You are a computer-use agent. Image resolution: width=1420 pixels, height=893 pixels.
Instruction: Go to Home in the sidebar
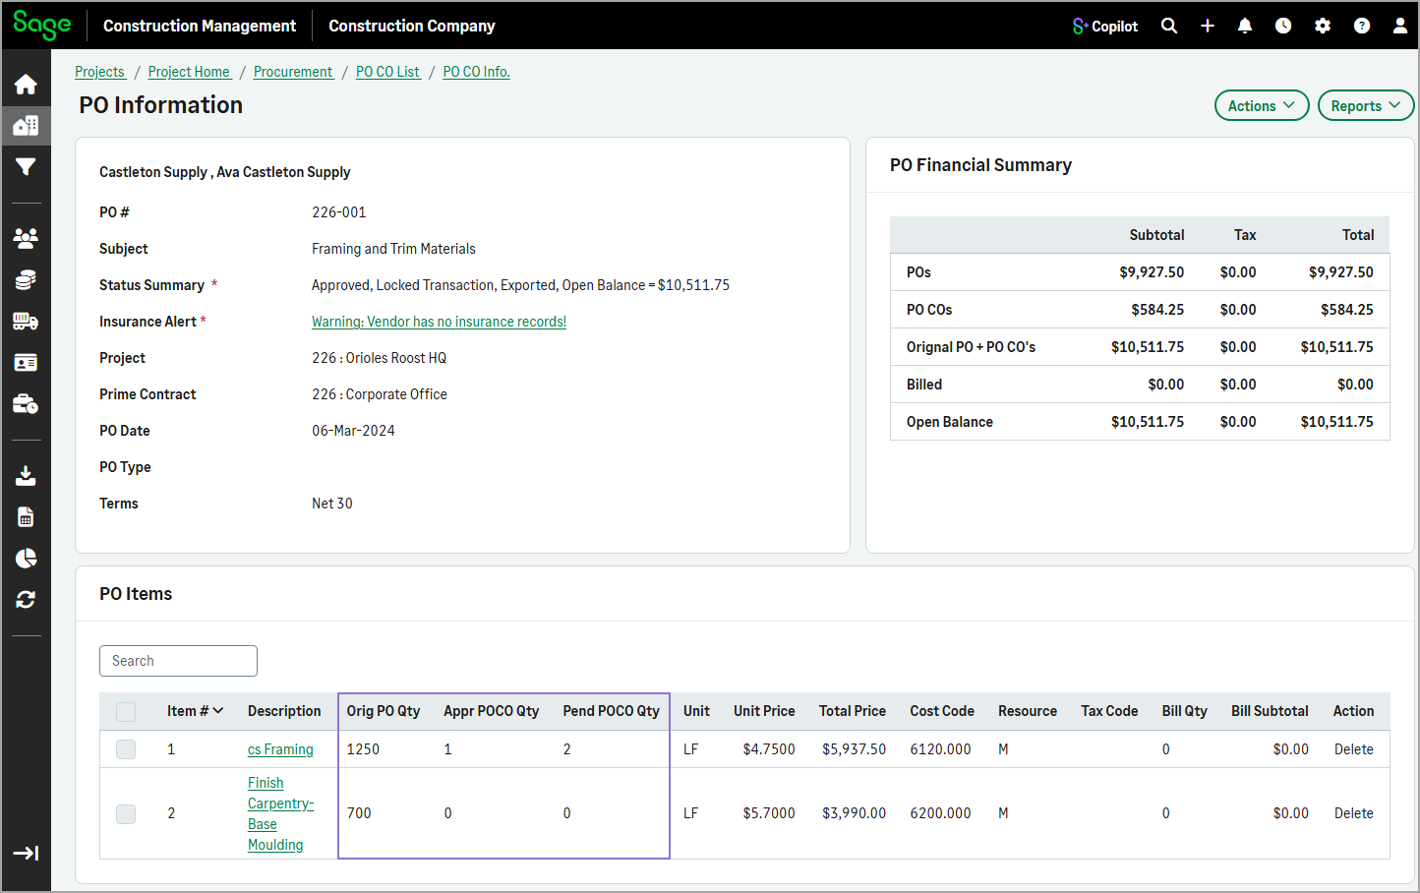tap(26, 85)
